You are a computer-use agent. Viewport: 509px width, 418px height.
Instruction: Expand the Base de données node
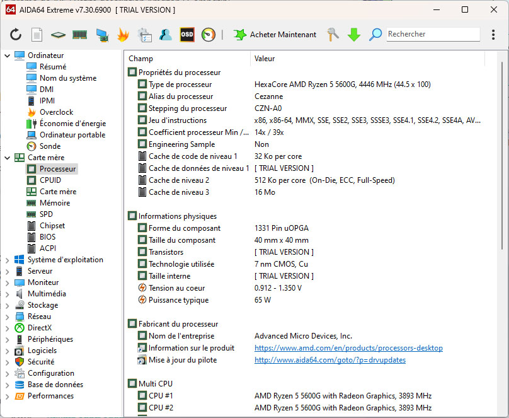7,385
